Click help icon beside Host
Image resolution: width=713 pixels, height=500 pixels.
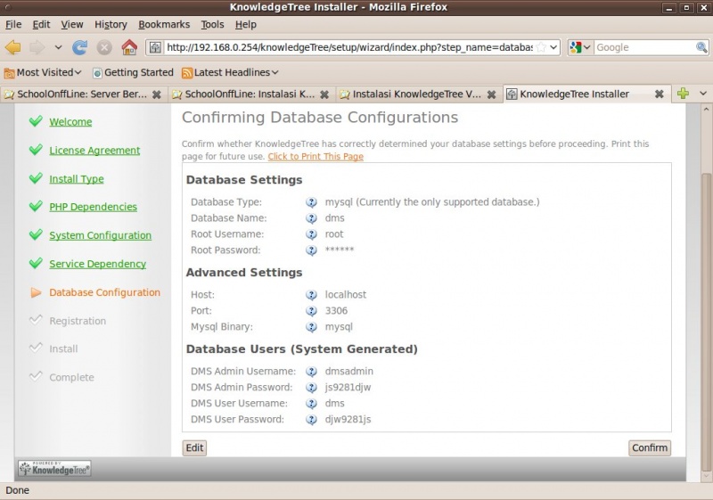pos(311,295)
